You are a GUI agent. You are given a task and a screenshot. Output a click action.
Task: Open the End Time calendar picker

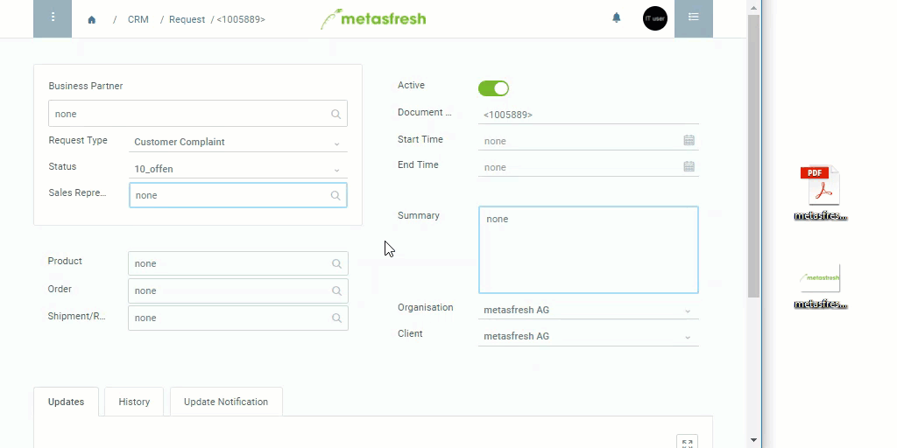(689, 166)
